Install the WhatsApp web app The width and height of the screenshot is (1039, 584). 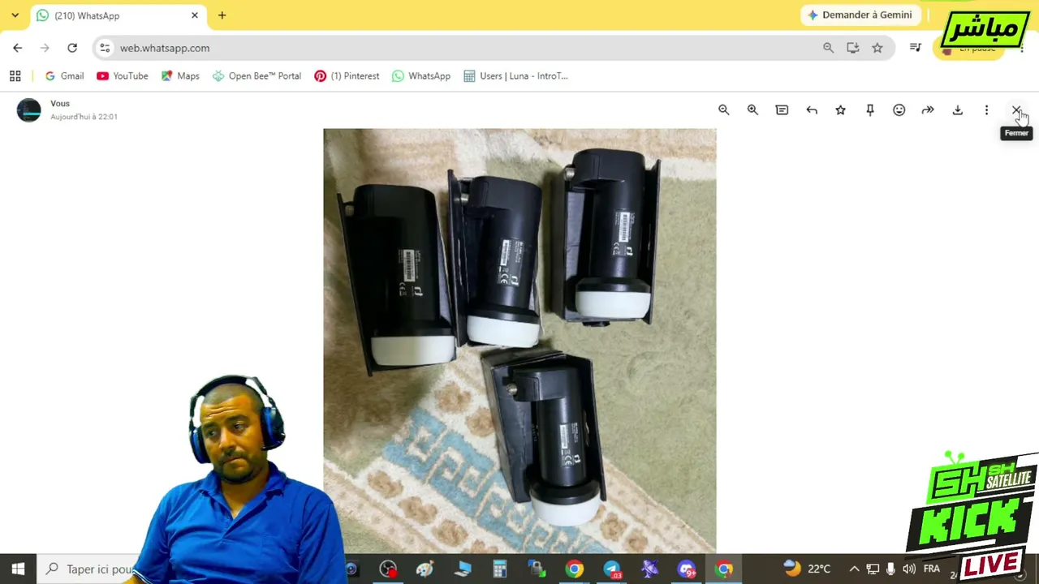click(852, 48)
